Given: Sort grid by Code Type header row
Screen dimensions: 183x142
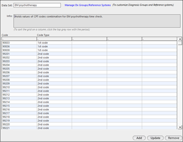Looking at the screenshot, I should coord(54,39).
